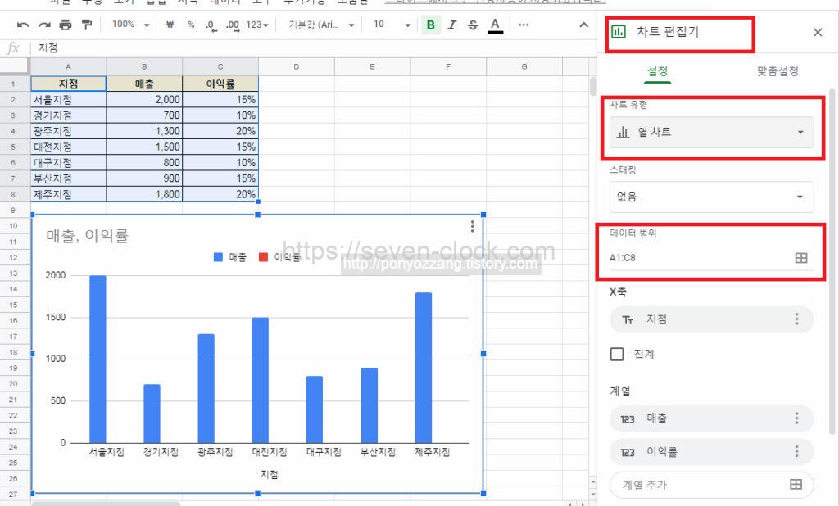
Task: Open the chart's three-dot options menu
Action: click(x=473, y=227)
